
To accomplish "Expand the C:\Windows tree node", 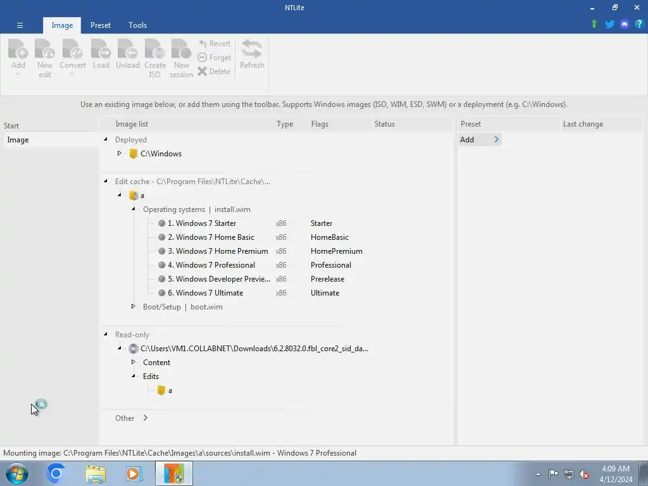I will (119, 153).
